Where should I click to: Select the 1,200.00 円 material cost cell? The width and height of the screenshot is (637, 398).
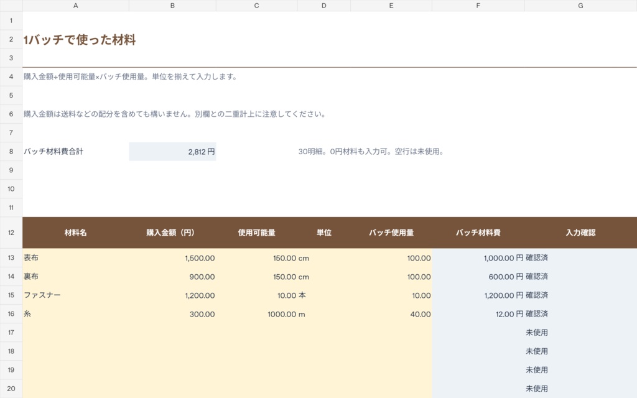478,295
